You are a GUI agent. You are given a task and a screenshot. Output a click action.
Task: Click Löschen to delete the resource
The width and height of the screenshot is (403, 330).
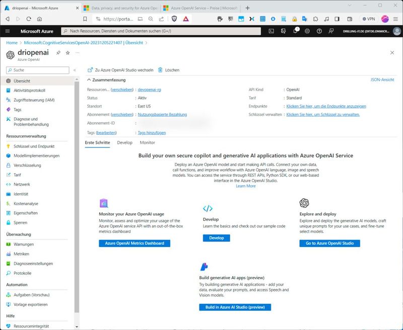point(169,70)
